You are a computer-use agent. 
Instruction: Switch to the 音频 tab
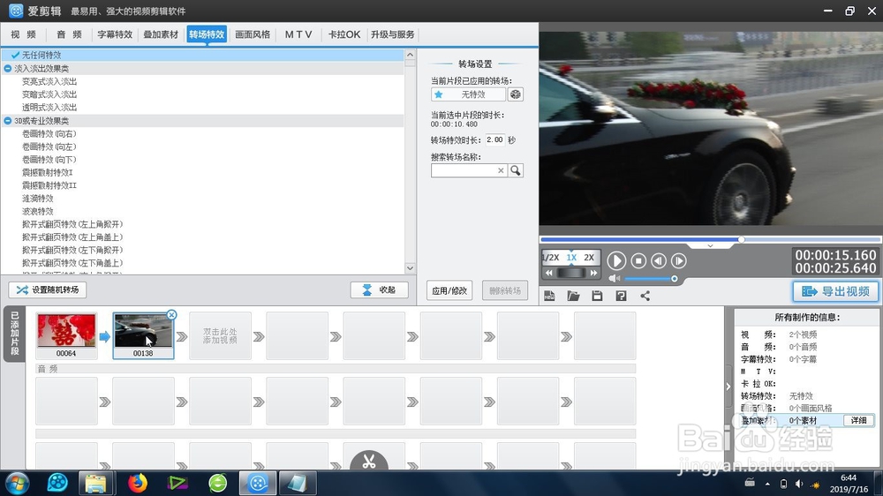69,34
